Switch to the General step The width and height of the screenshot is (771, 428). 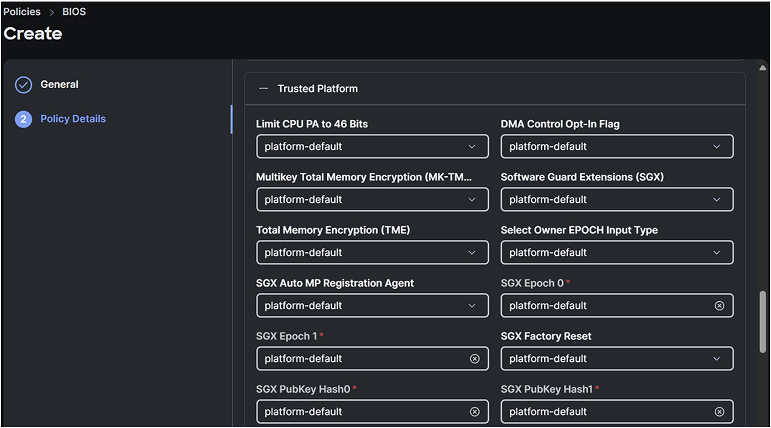pos(59,84)
